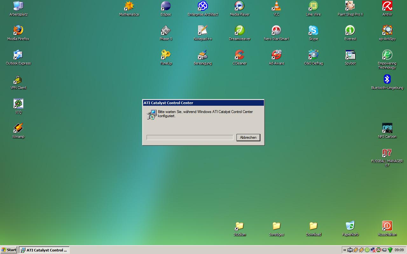The width and height of the screenshot is (407, 254).
Task: Click the installer progress bar
Action: pyautogui.click(x=190, y=137)
